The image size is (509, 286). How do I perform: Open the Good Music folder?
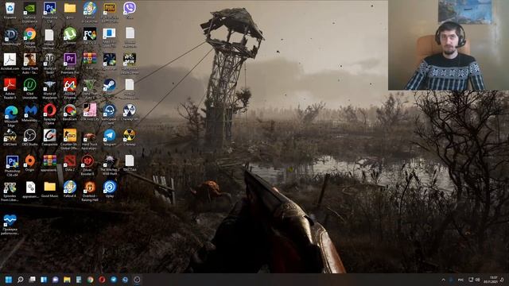(49, 189)
